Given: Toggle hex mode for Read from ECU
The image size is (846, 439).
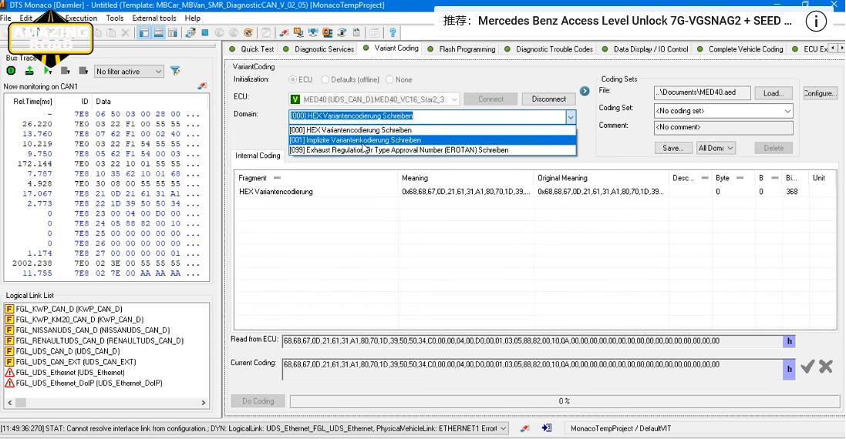Looking at the screenshot, I should coord(789,341).
